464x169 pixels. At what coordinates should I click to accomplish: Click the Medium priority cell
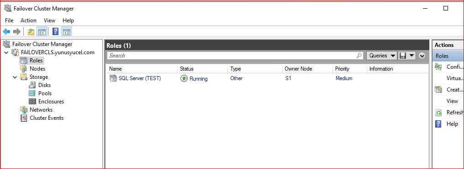344,78
